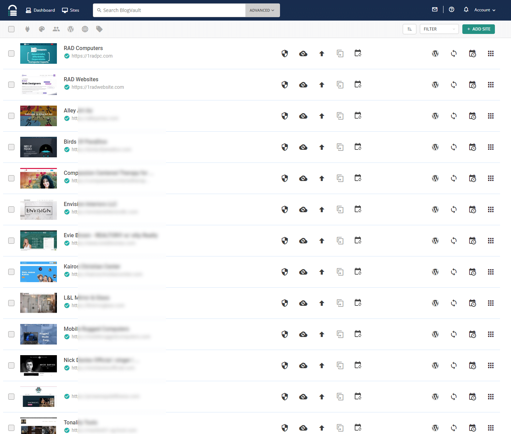
Task: Go to the Dashboard menu item
Action: coord(40,10)
